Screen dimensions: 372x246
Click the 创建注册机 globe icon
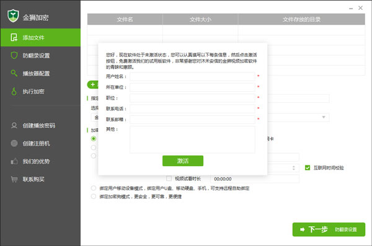point(14,143)
